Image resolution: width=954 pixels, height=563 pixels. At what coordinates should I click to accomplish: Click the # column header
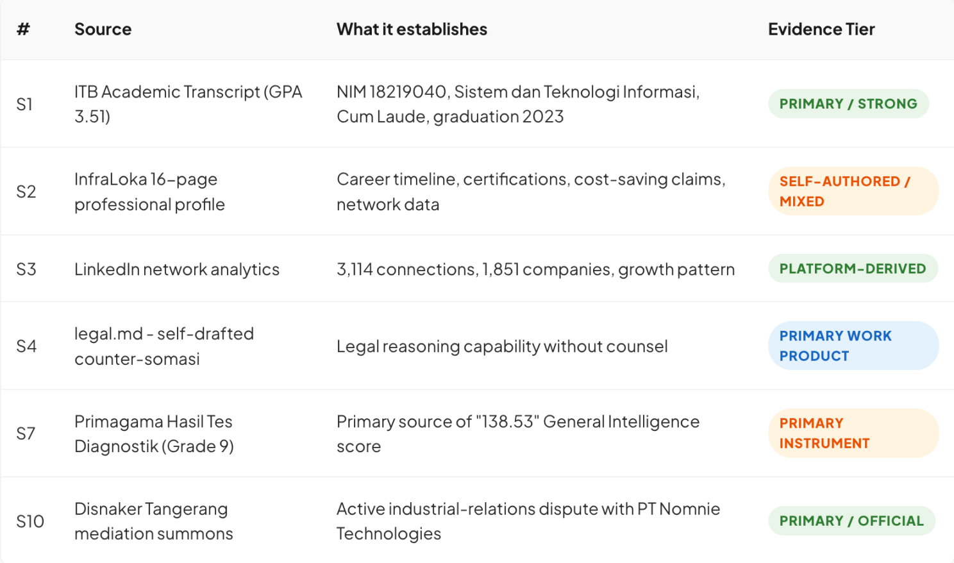(23, 29)
